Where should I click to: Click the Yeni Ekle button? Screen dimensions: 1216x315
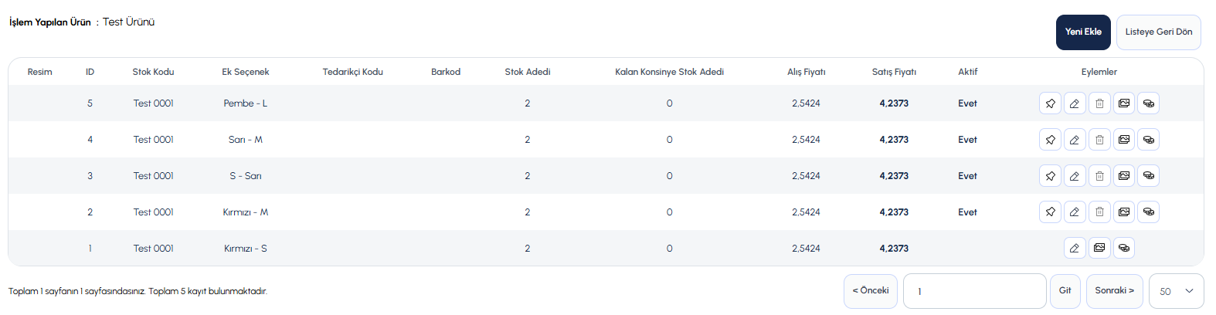[x=1083, y=32]
